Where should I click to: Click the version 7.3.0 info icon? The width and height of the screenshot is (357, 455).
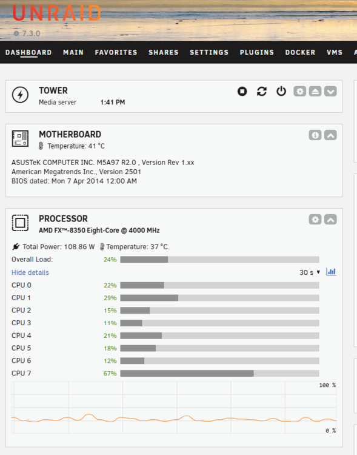16,33
